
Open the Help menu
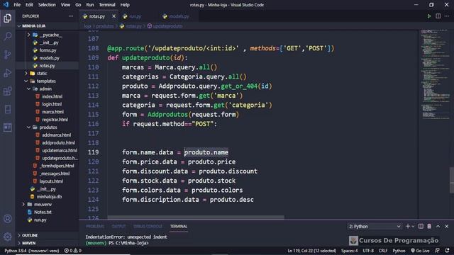pos(125,5)
